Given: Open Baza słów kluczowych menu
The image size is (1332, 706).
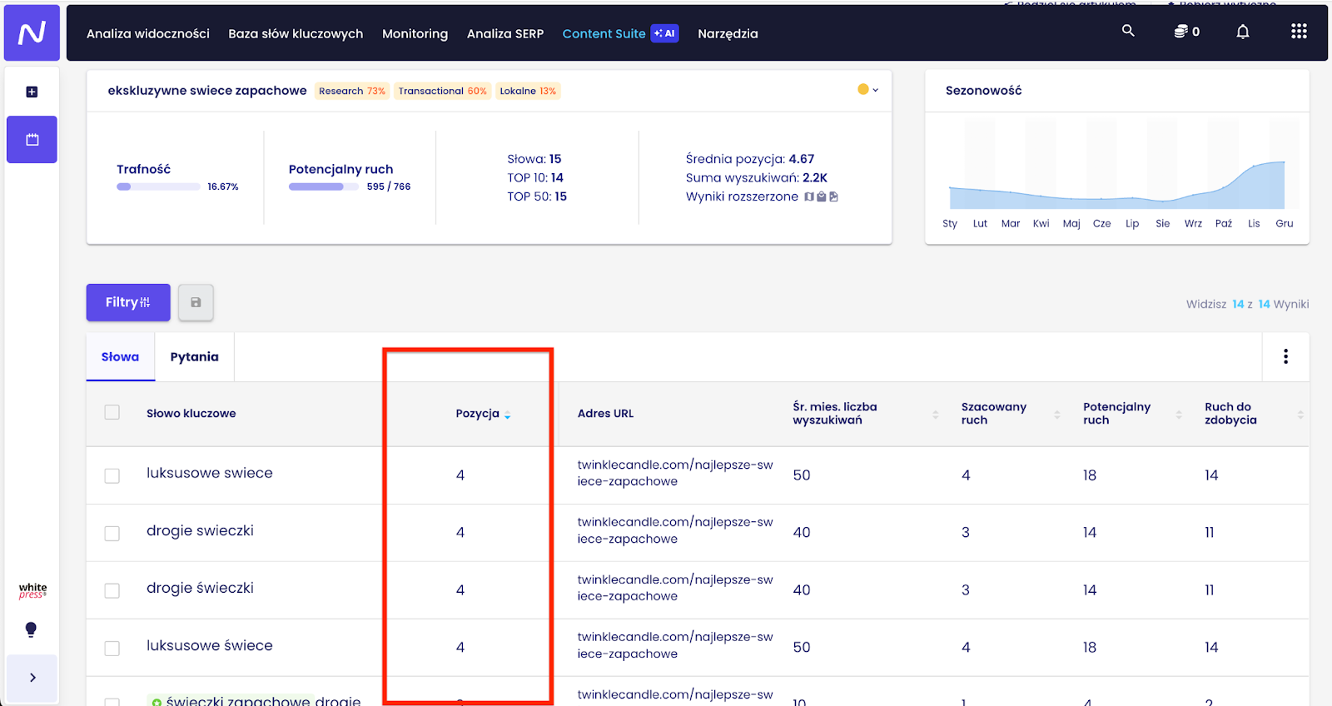Looking at the screenshot, I should [x=296, y=33].
